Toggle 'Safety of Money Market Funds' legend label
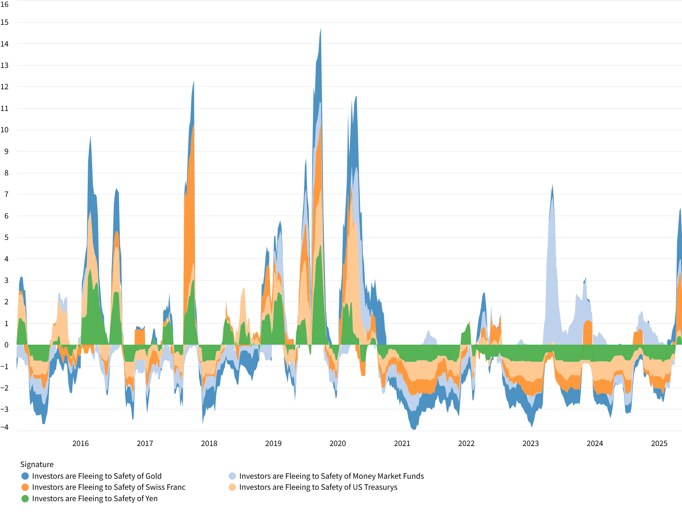The image size is (682, 517). [331, 476]
